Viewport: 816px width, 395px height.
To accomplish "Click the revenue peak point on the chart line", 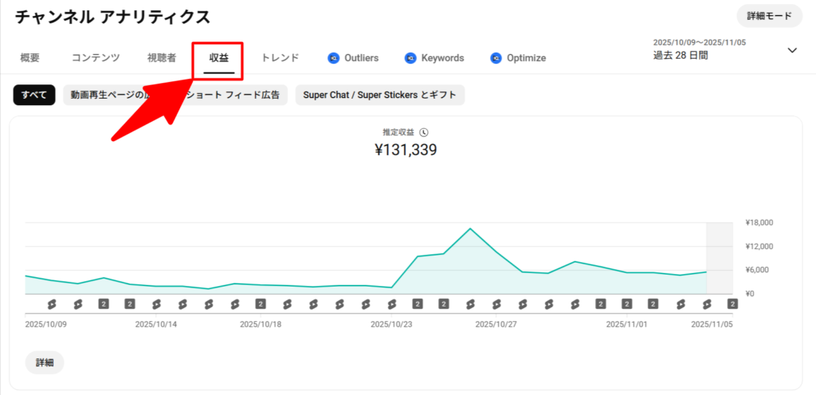I will tap(470, 229).
